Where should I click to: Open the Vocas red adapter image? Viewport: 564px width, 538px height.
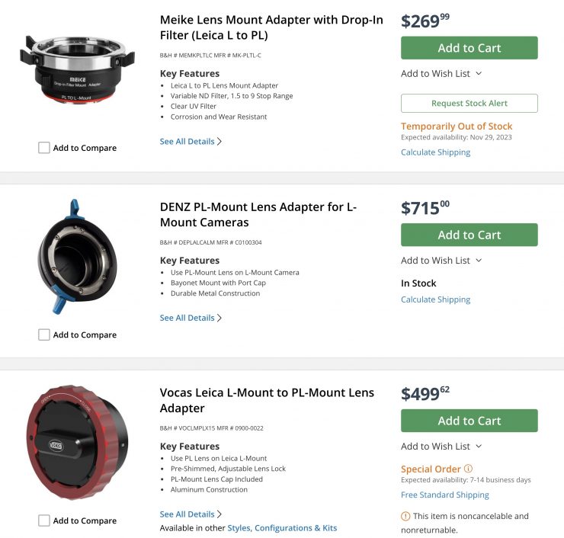77,444
